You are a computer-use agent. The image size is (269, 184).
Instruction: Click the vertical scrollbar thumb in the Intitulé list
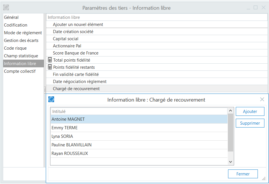click(230, 133)
